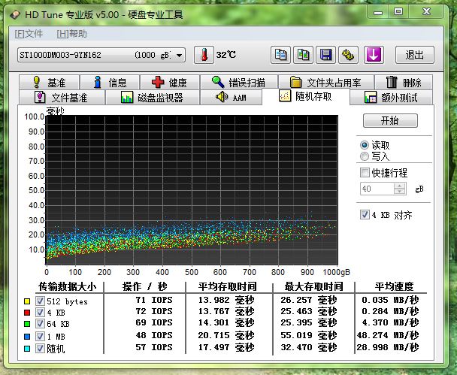Image resolution: width=457 pixels, height=375 pixels.
Task: Decrease short stroke value with down arrow
Action: tap(400, 192)
